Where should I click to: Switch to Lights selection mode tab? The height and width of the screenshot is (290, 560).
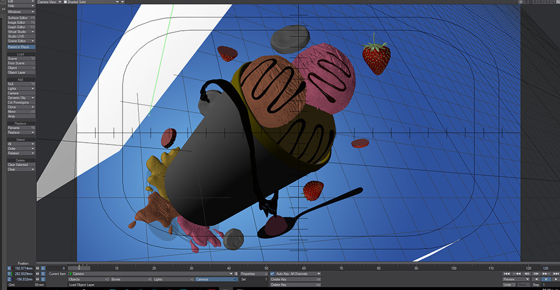(x=174, y=279)
